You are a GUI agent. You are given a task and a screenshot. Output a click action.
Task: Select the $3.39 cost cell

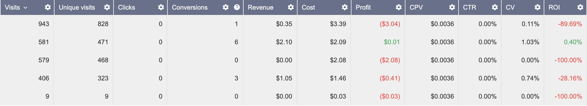point(338,24)
